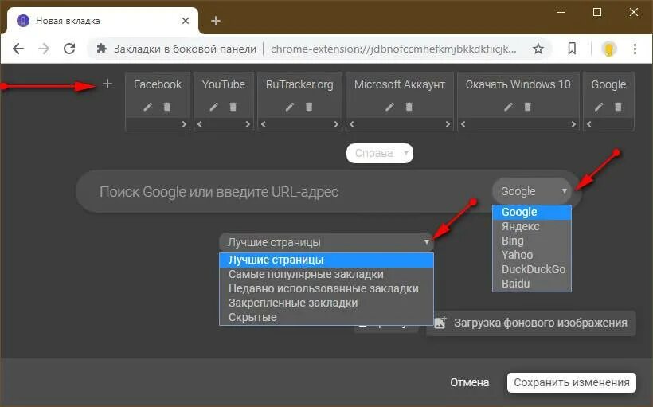Click the Скачать Windows 10 tile title
Screen dimensions: 653x407
tap(518, 84)
